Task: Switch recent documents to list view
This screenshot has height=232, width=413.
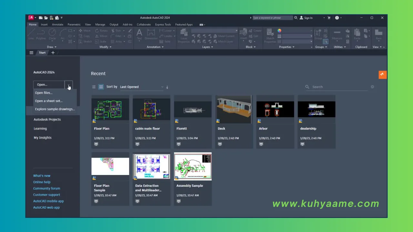Action: tap(94, 87)
